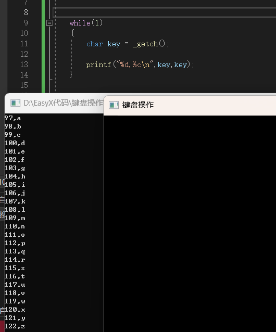Click the "%d,%c\n" format string

pos(134,65)
